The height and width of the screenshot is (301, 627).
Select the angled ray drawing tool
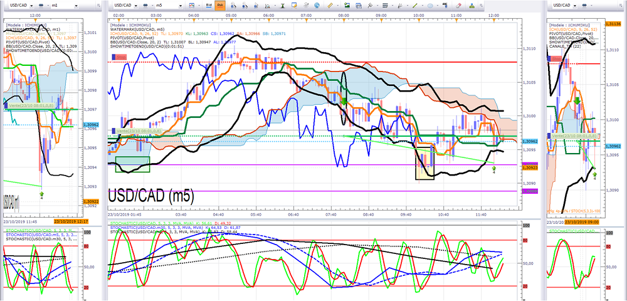tap(370, 6)
